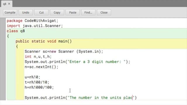The height and width of the screenshot is (105, 187).
Task: Cut the selected code
Action: tap(41, 13)
